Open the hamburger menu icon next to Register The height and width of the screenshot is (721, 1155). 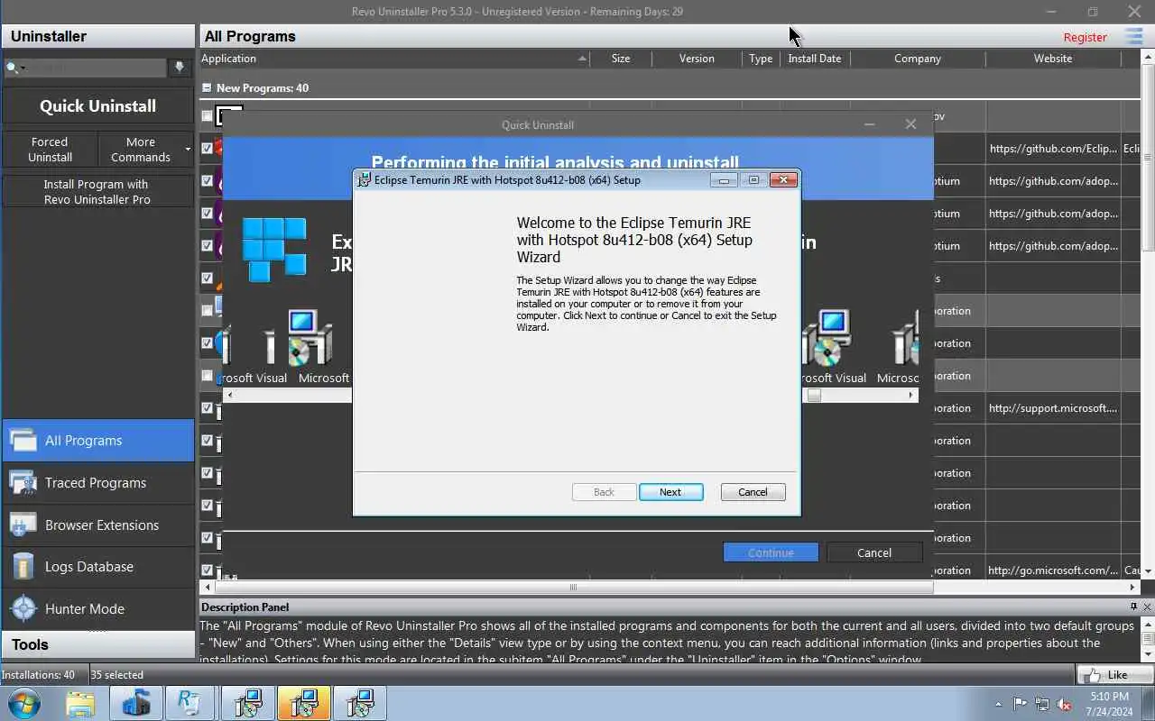(1133, 36)
